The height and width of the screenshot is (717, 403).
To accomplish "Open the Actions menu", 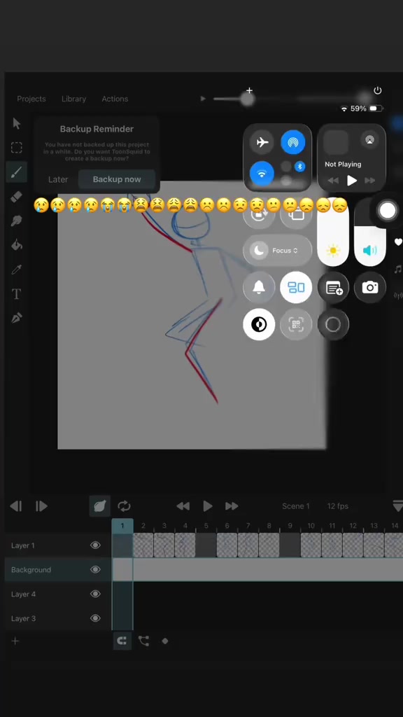I will tap(115, 99).
